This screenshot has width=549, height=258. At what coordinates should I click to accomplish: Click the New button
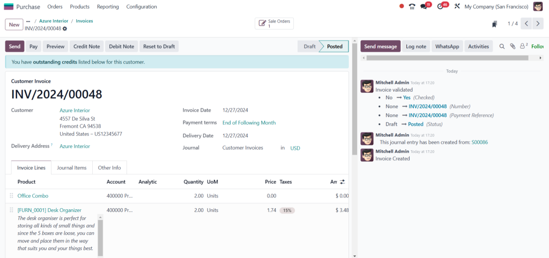[14, 25]
